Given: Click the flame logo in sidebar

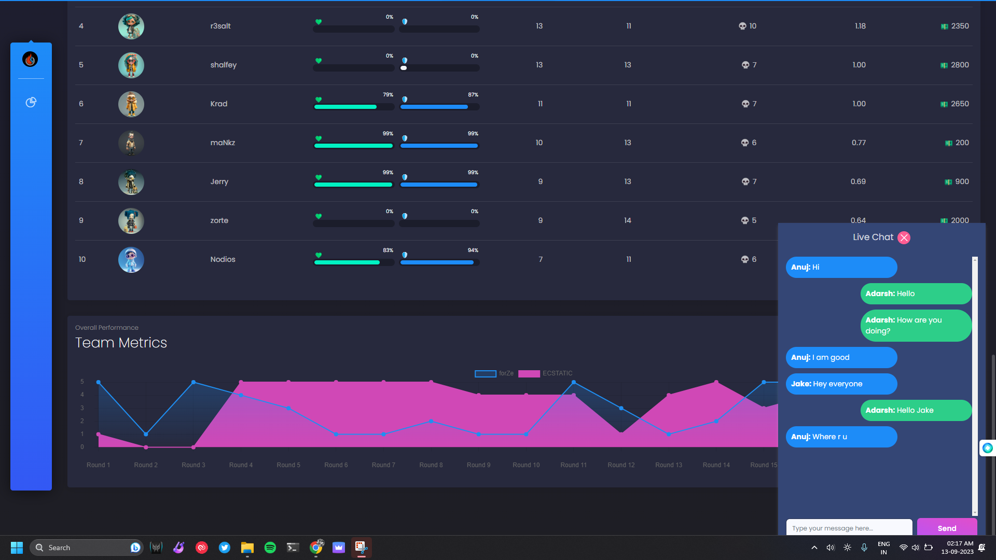Looking at the screenshot, I should [x=30, y=60].
